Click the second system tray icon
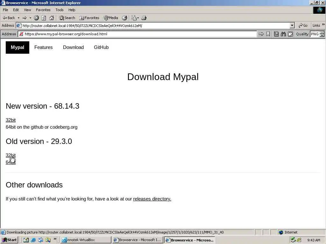Image resolution: width=326 pixels, height=244 pixels. 299,240
